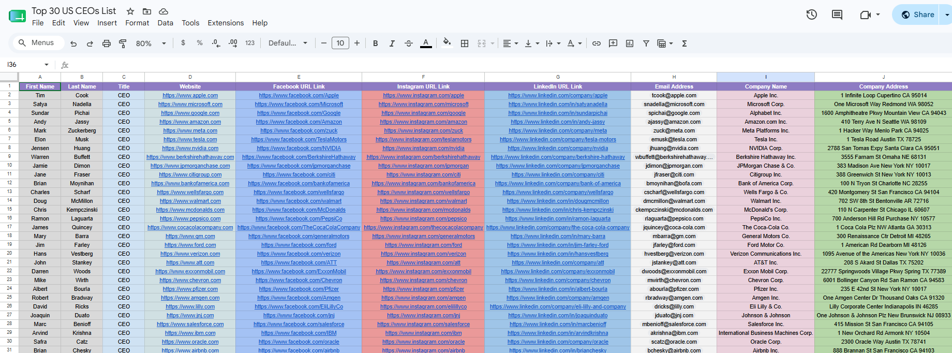Open the Format menu
The image size is (952, 353).
137,23
